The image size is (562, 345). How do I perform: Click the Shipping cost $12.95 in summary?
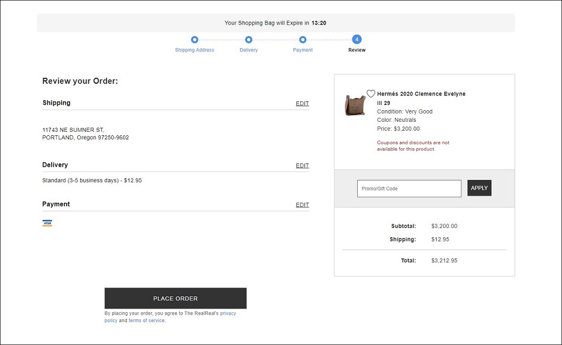(x=440, y=239)
